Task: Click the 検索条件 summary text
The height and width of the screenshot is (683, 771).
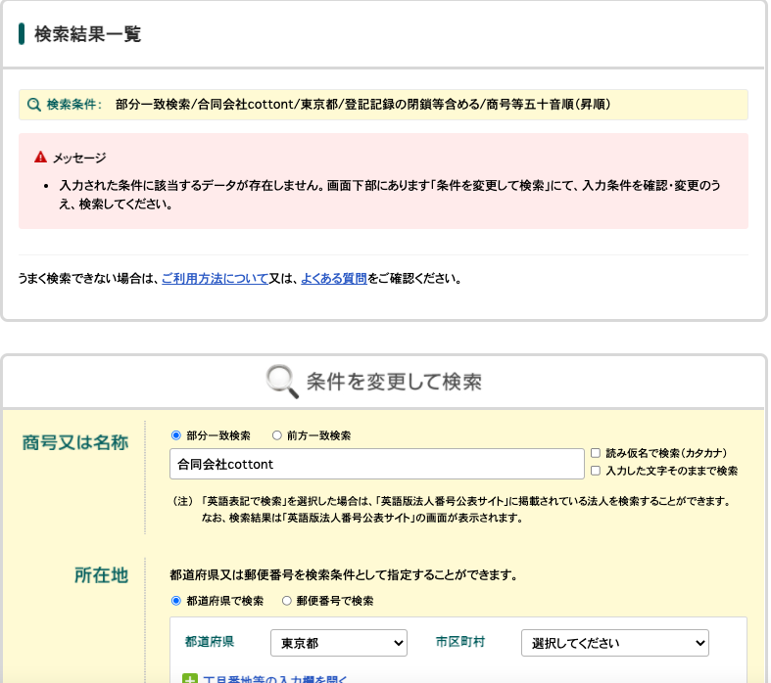Action: click(362, 104)
